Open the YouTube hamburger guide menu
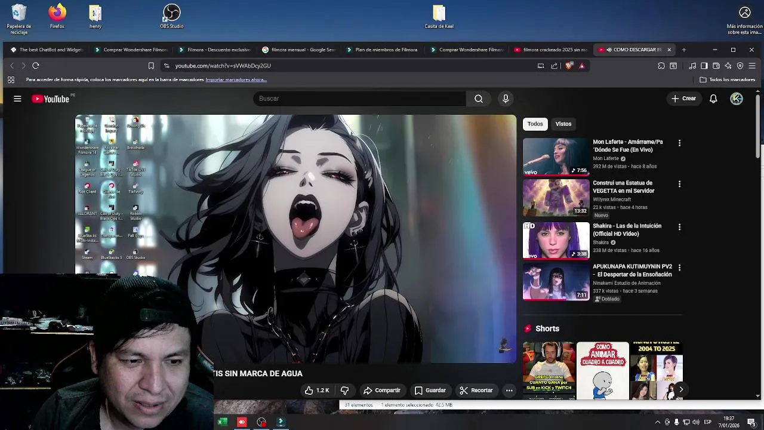The height and width of the screenshot is (430, 764). pyautogui.click(x=17, y=99)
